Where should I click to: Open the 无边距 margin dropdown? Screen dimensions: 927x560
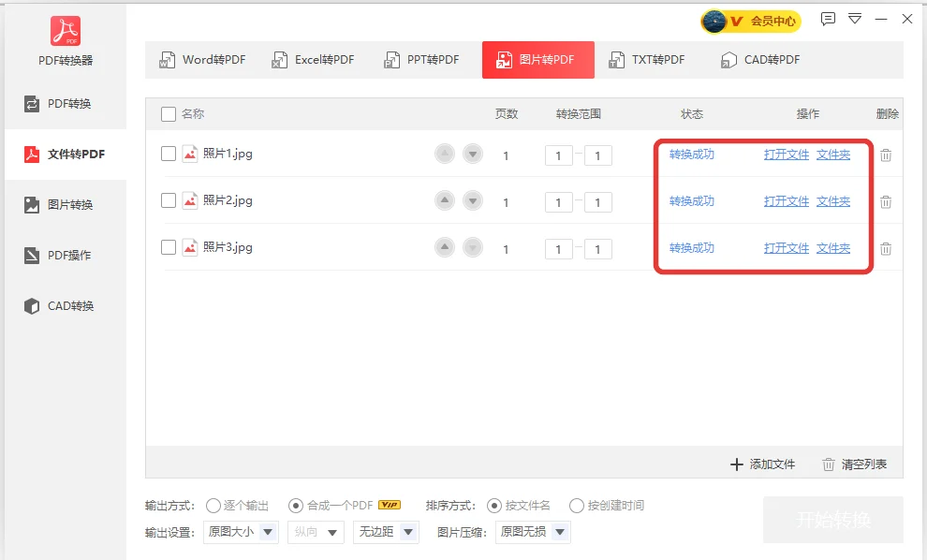tap(386, 532)
